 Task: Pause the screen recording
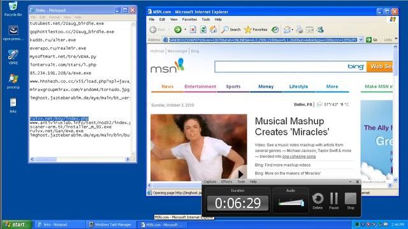[x=334, y=201]
